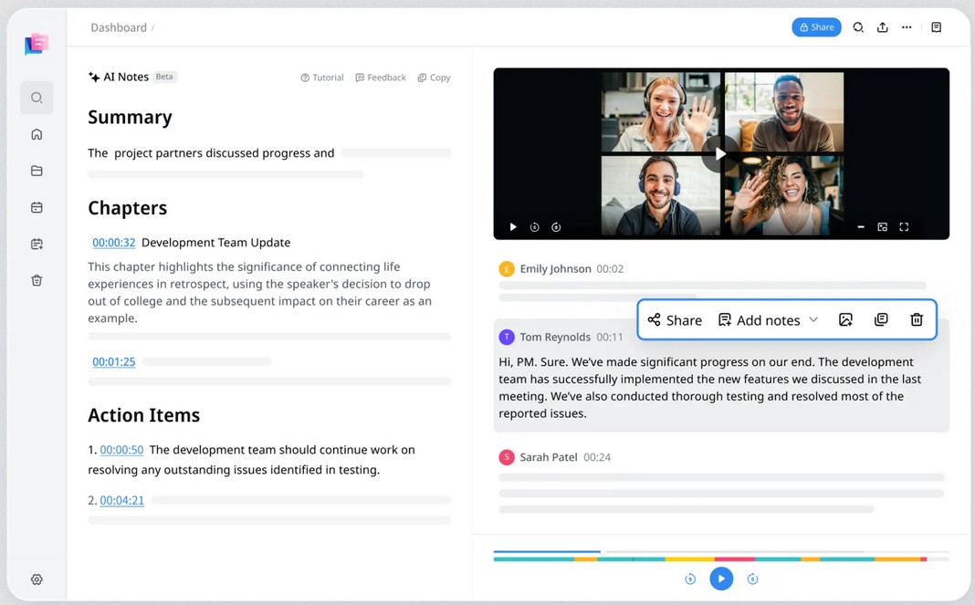The height and width of the screenshot is (605, 975).
Task: Click Sarah Patel's 00:24 timestamp
Action: tap(597, 457)
